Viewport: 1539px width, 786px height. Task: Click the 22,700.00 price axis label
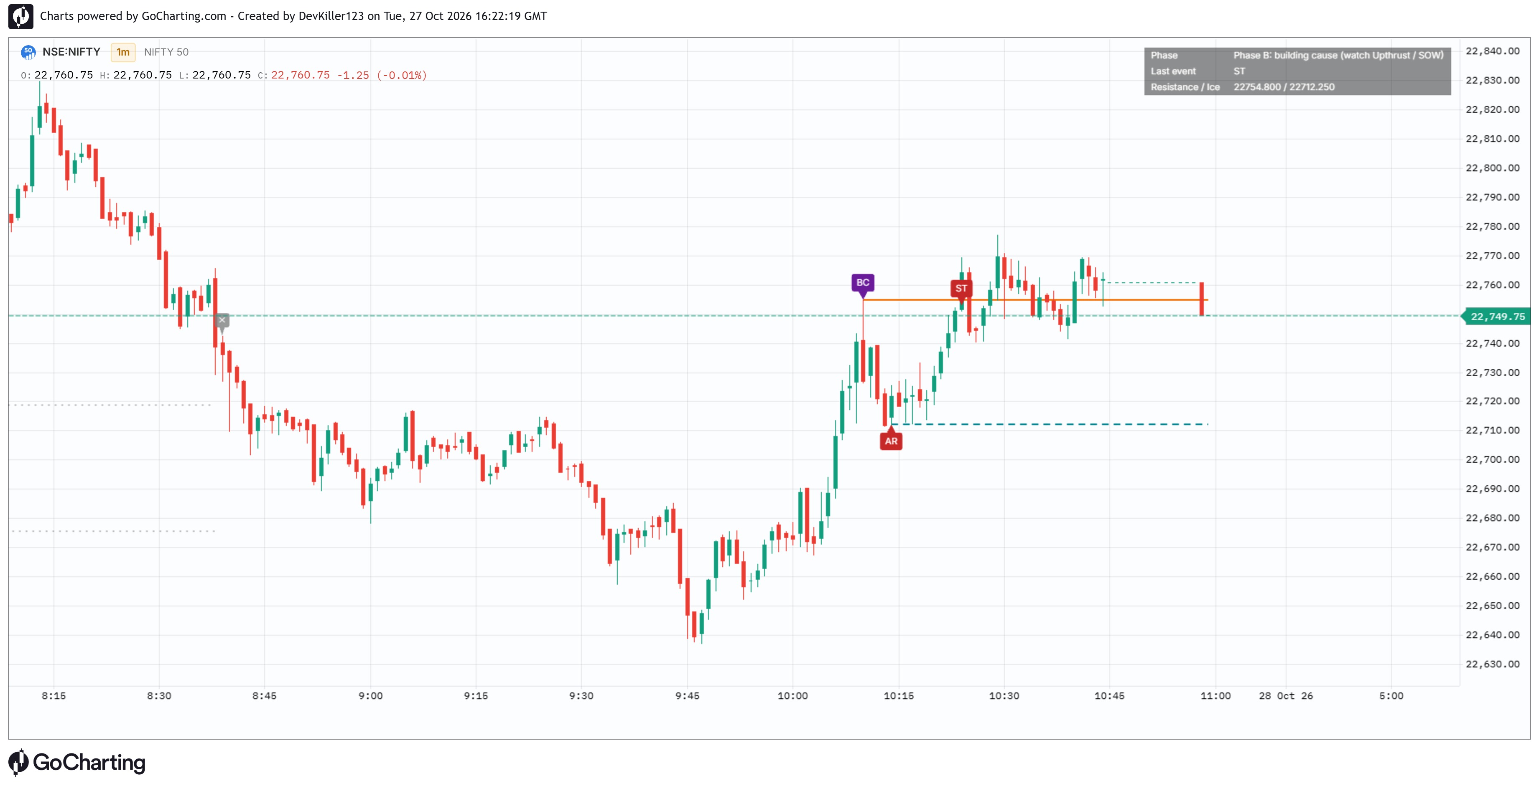point(1493,459)
